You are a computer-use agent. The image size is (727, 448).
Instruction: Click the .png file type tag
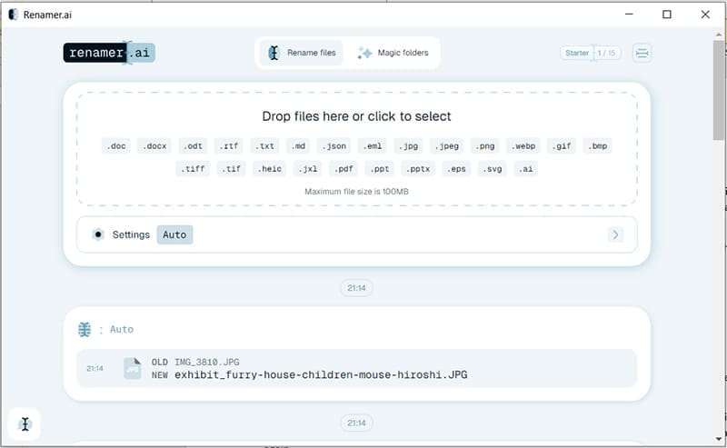[x=485, y=146]
